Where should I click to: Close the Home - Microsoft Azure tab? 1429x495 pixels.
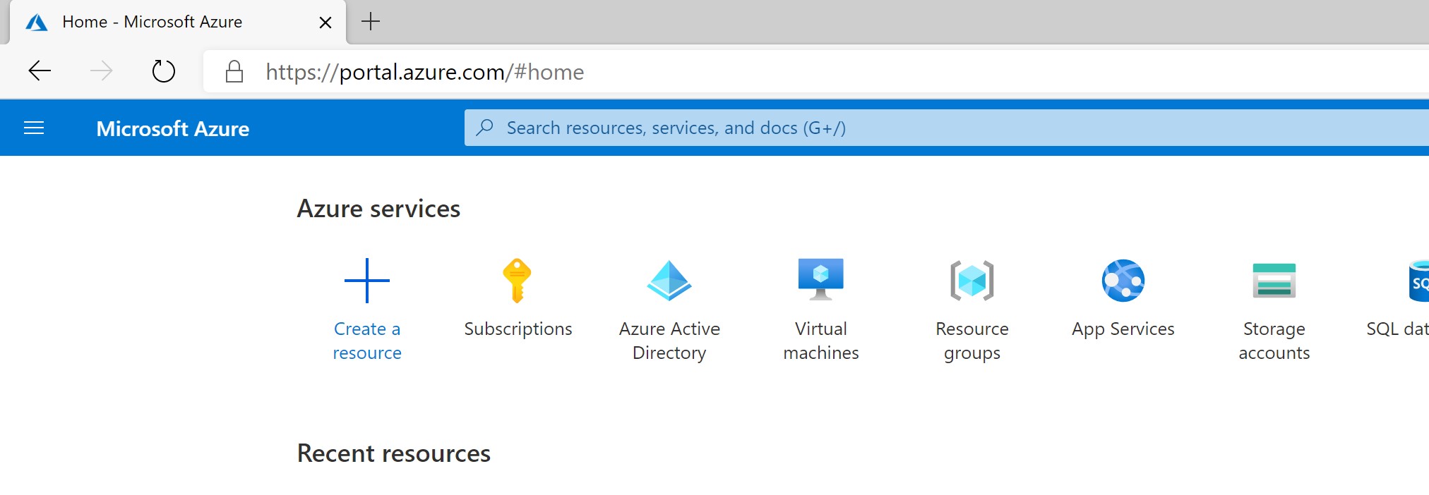click(x=325, y=23)
